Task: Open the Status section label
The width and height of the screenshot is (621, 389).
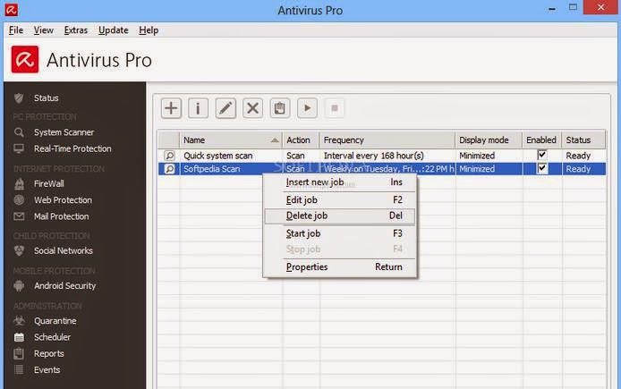Action: 47,98
